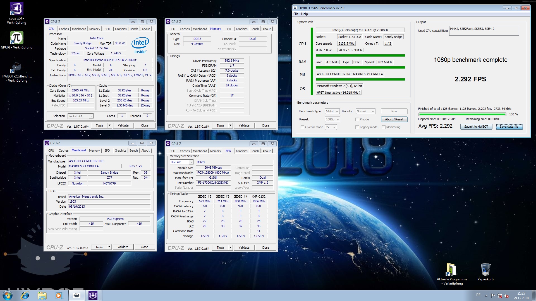
Task: Open the Overkill mode 2x dropdown
Action: [x=331, y=127]
